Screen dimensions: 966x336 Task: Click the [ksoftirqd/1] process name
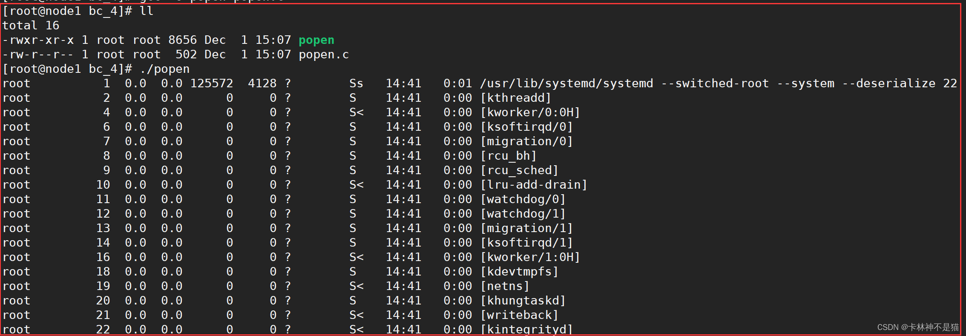pos(527,243)
